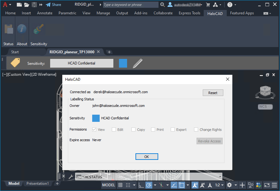
Task: Enable Ortho mode in the status bar
Action: [x=141, y=185]
